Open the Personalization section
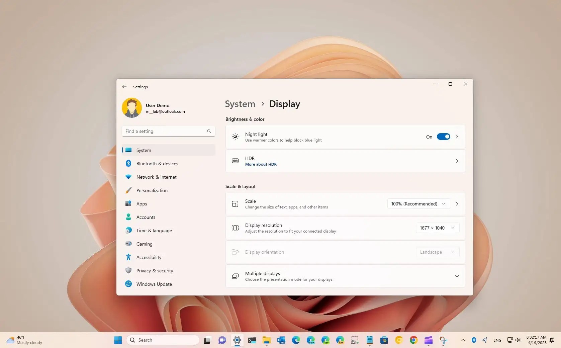561x348 pixels. [x=152, y=190]
